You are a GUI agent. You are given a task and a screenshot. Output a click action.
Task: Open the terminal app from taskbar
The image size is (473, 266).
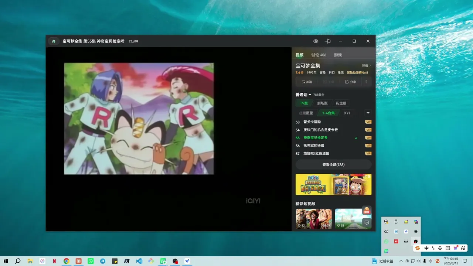(x=127, y=261)
